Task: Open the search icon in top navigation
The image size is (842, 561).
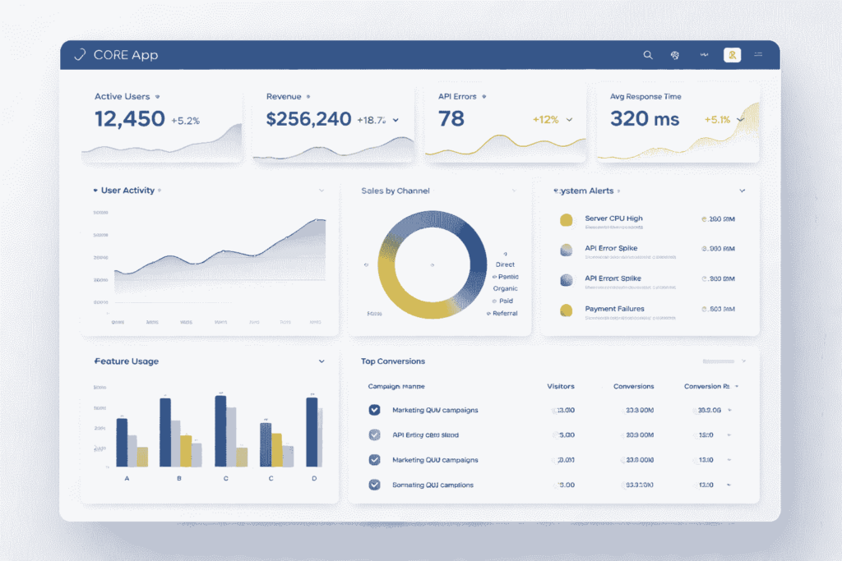Action: point(648,55)
